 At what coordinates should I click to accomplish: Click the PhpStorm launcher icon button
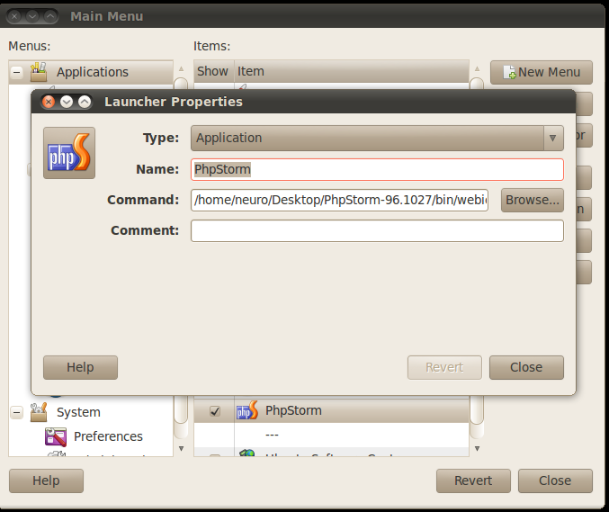(x=69, y=153)
